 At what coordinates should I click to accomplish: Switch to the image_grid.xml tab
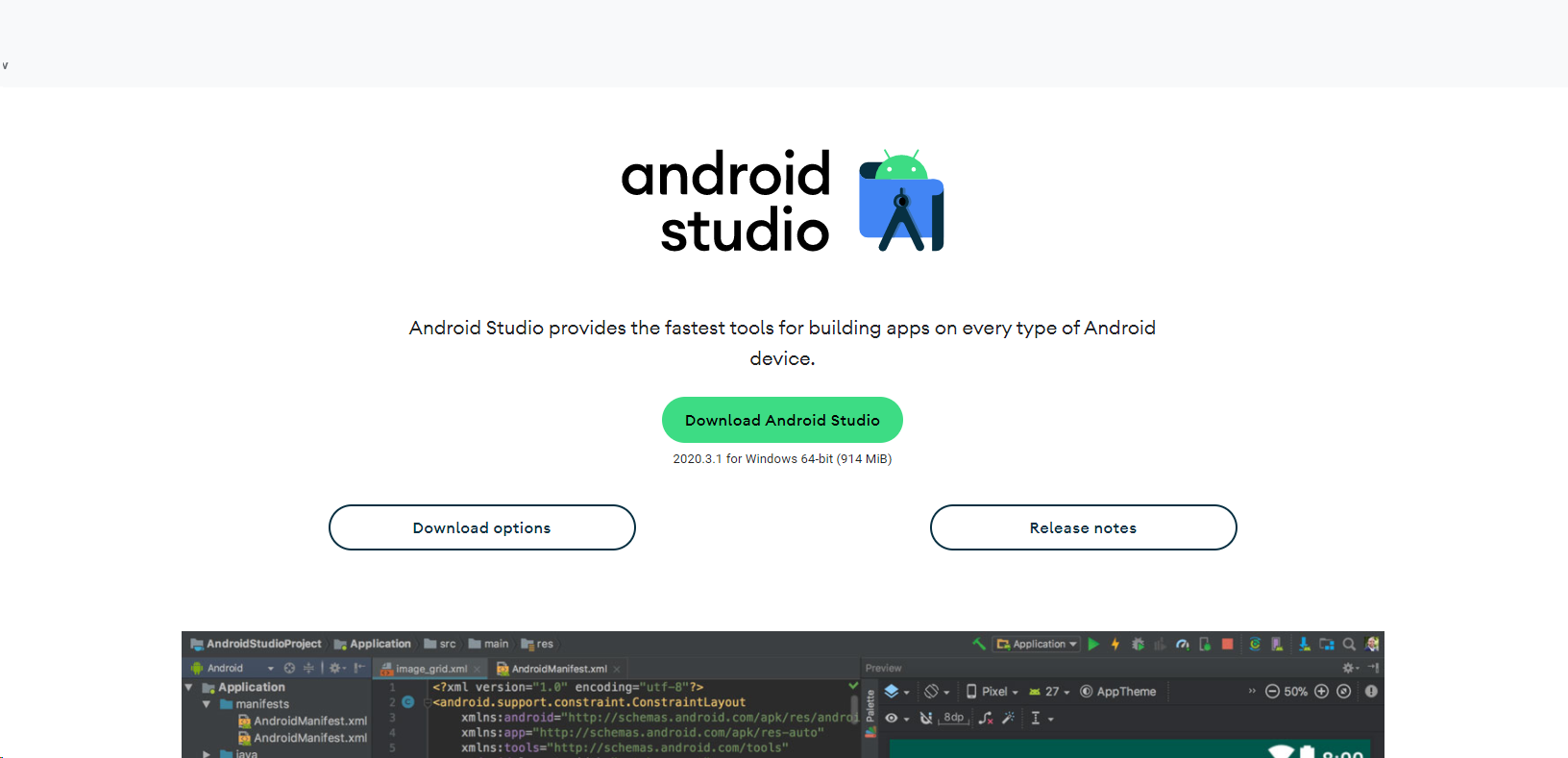pyautogui.click(x=431, y=669)
